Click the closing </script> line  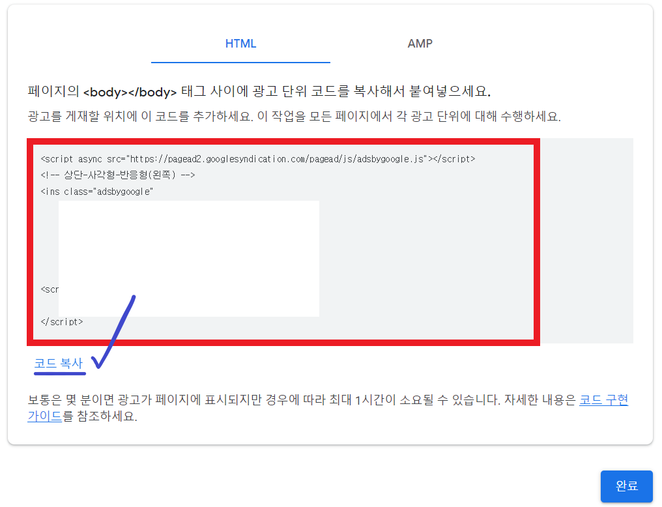click(x=62, y=322)
